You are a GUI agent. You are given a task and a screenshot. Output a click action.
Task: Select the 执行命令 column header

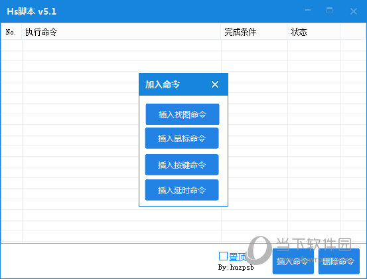[121, 32]
